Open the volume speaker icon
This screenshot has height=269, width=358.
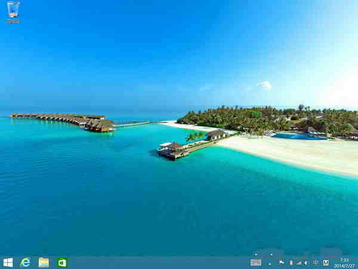306,262
